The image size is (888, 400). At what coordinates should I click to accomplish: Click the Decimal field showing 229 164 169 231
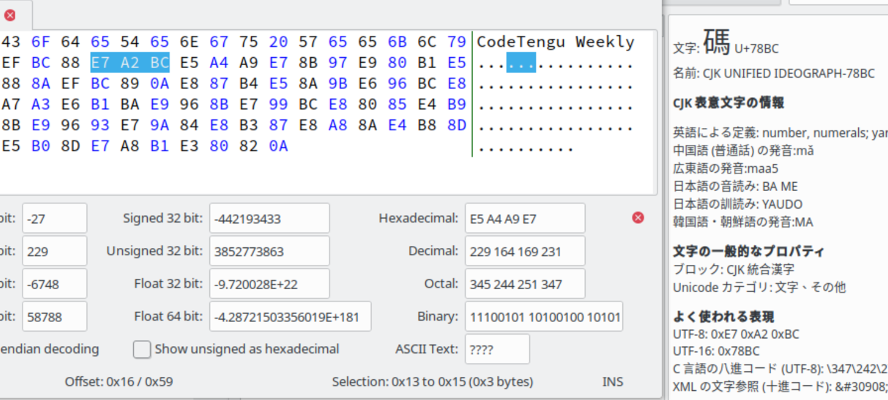(x=524, y=251)
